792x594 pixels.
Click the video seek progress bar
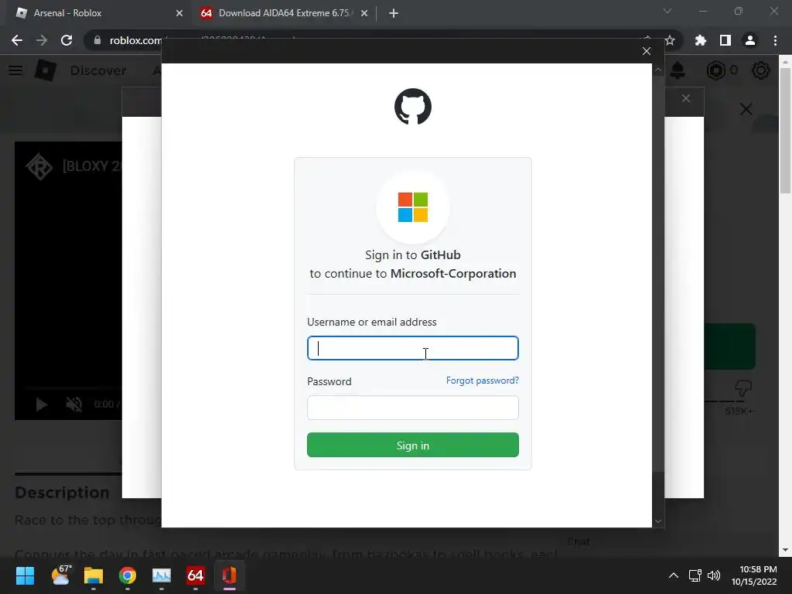[72, 389]
